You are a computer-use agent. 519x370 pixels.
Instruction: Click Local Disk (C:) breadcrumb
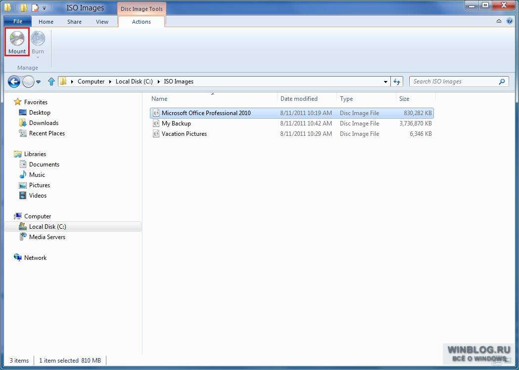pos(134,82)
